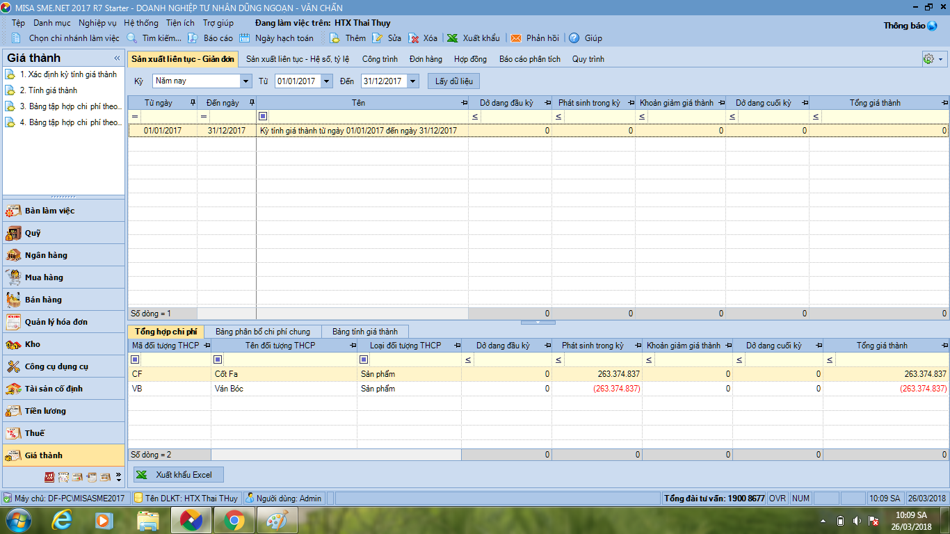Viewport: 950px width, 534px height.
Task: Open the Từ date picker dropdown arrow
Action: tap(327, 81)
